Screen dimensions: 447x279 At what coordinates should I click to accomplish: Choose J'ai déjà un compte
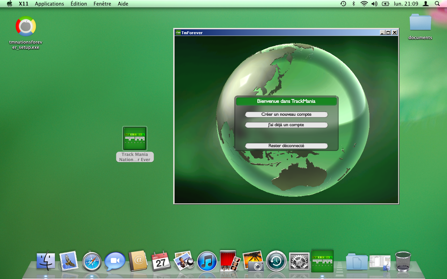[x=286, y=125]
